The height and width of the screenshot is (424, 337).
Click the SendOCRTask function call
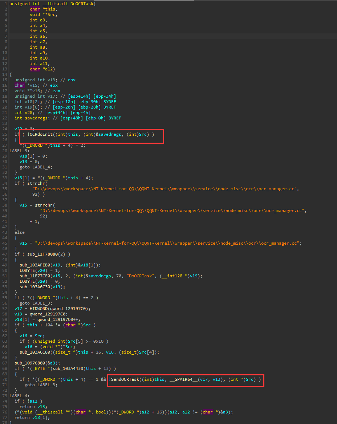pyautogui.click(x=126, y=379)
